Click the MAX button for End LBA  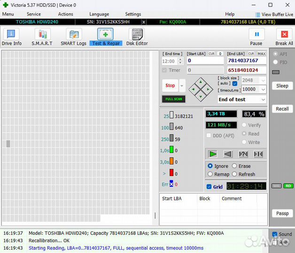point(262,54)
